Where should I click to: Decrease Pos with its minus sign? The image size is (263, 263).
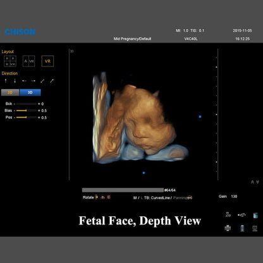click(x=15, y=118)
